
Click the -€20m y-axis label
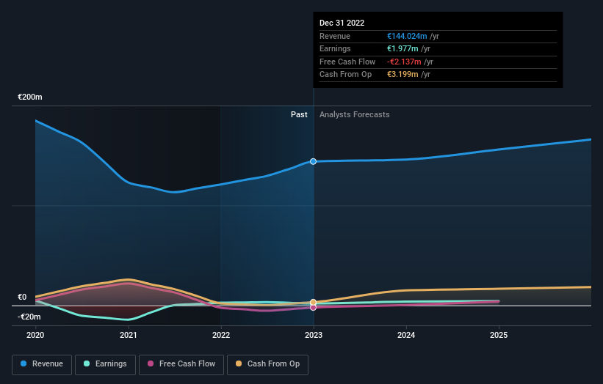click(29, 317)
